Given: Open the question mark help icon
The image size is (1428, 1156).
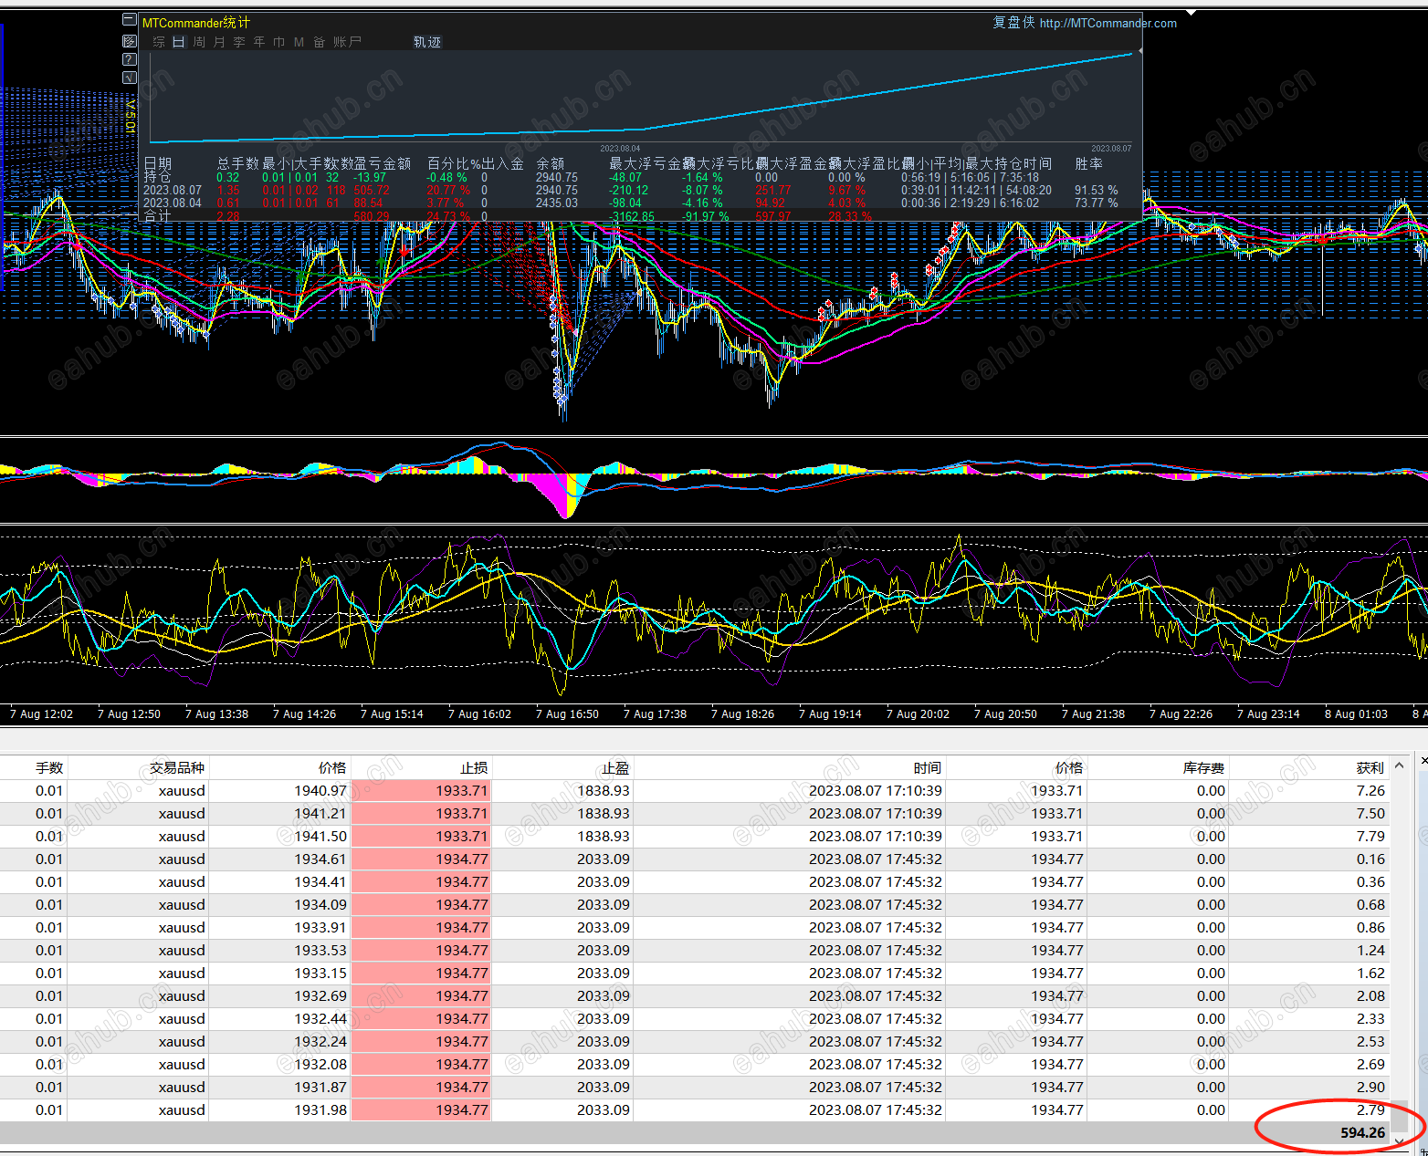Looking at the screenshot, I should point(129,59).
